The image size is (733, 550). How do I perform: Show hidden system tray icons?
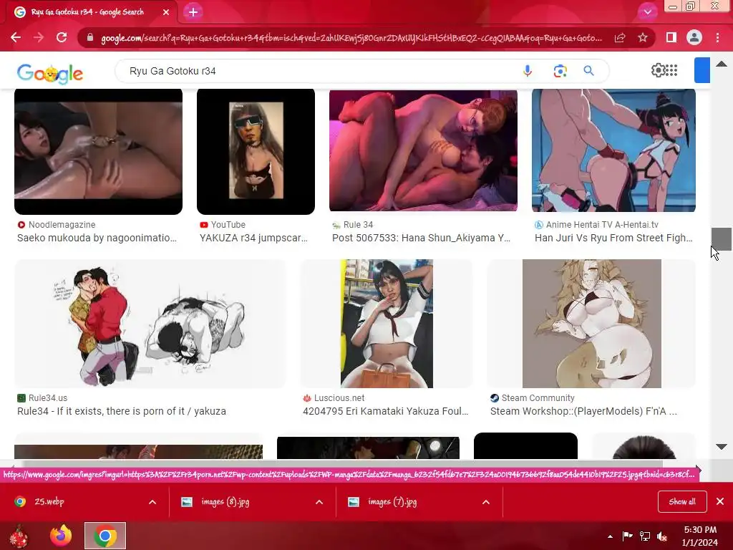pyautogui.click(x=610, y=536)
